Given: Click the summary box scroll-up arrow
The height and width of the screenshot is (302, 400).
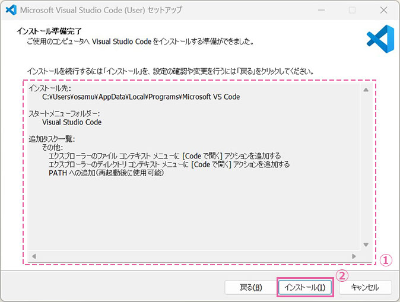Looking at the screenshot, I should click(366, 90).
